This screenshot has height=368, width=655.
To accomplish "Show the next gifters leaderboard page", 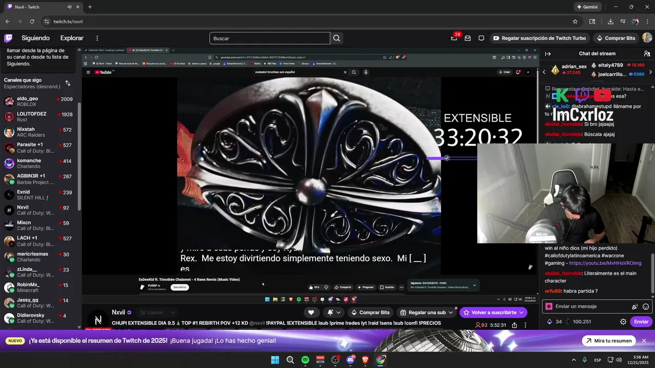I will (650, 72).
